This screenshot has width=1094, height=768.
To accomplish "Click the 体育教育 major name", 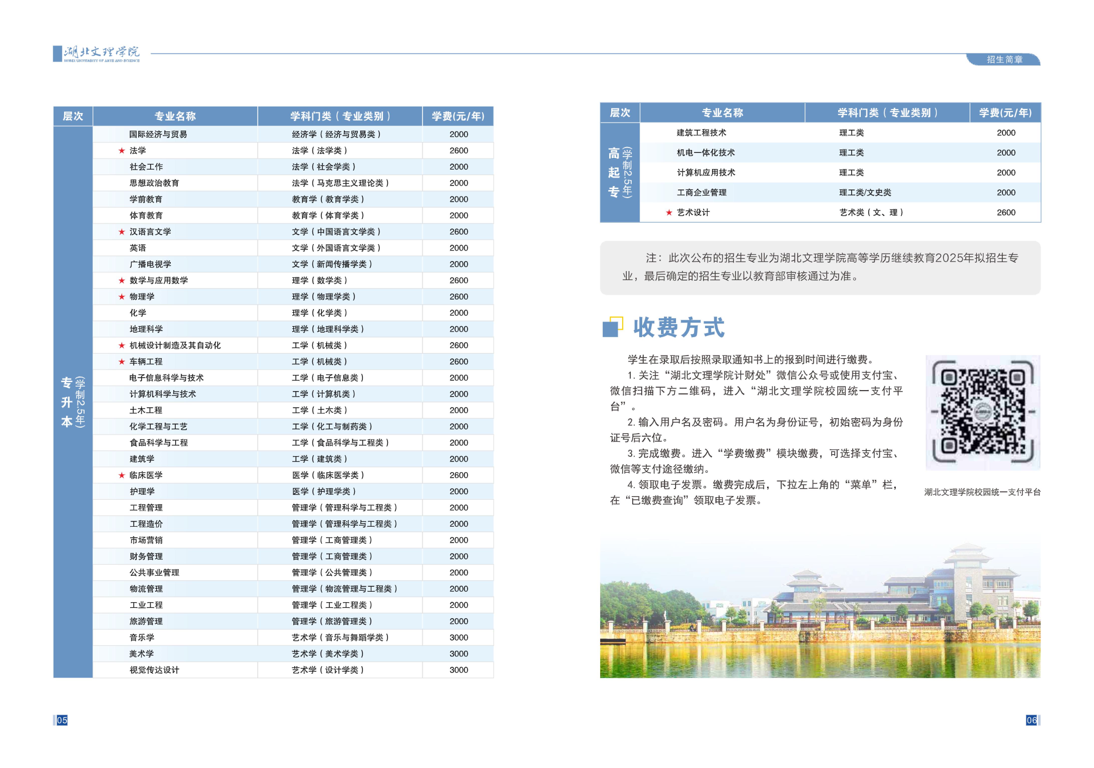I will [x=146, y=215].
